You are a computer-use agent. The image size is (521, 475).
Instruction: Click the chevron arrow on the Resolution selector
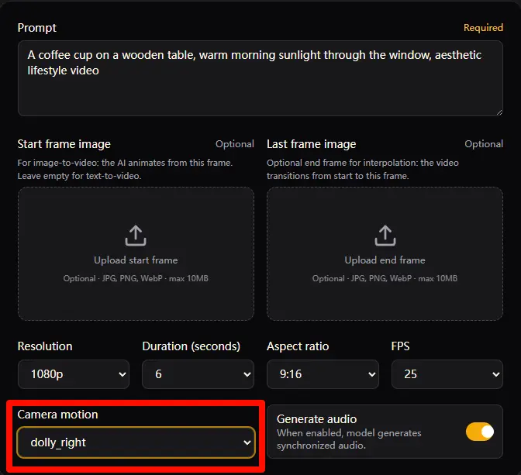122,374
